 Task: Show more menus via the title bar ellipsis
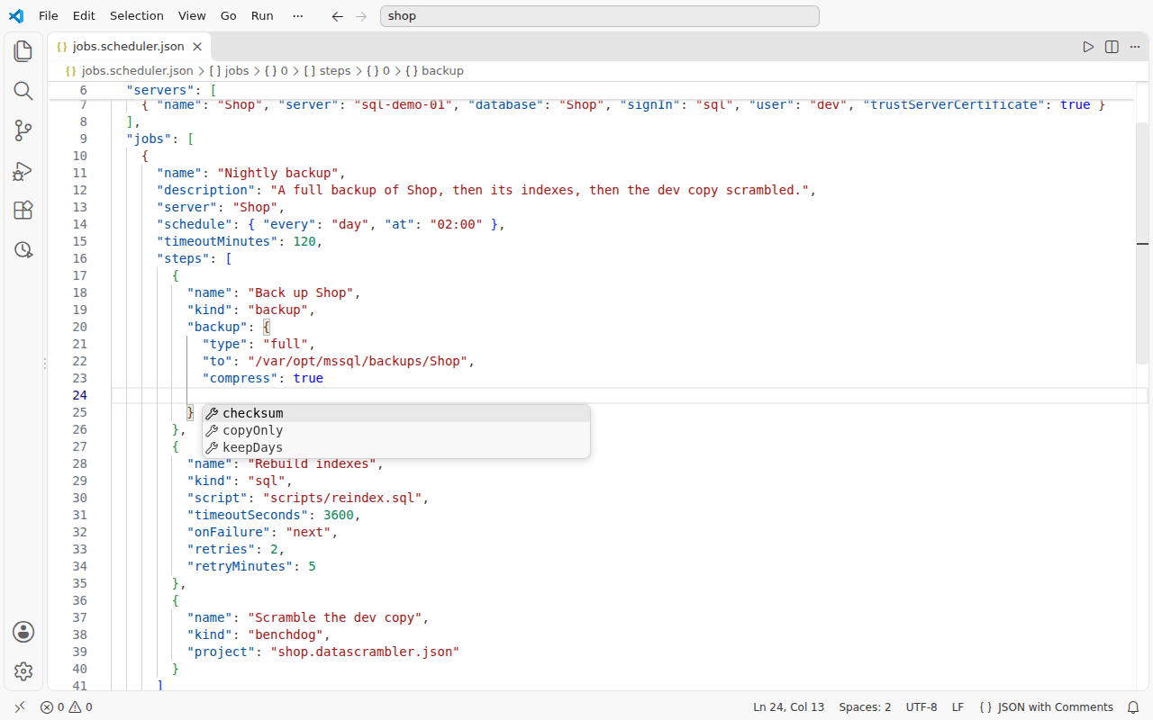point(298,16)
